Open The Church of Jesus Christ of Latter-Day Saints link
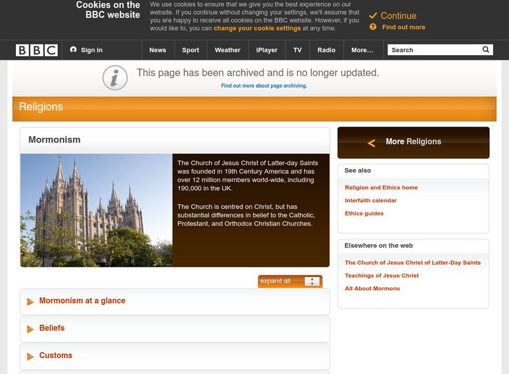 click(412, 263)
